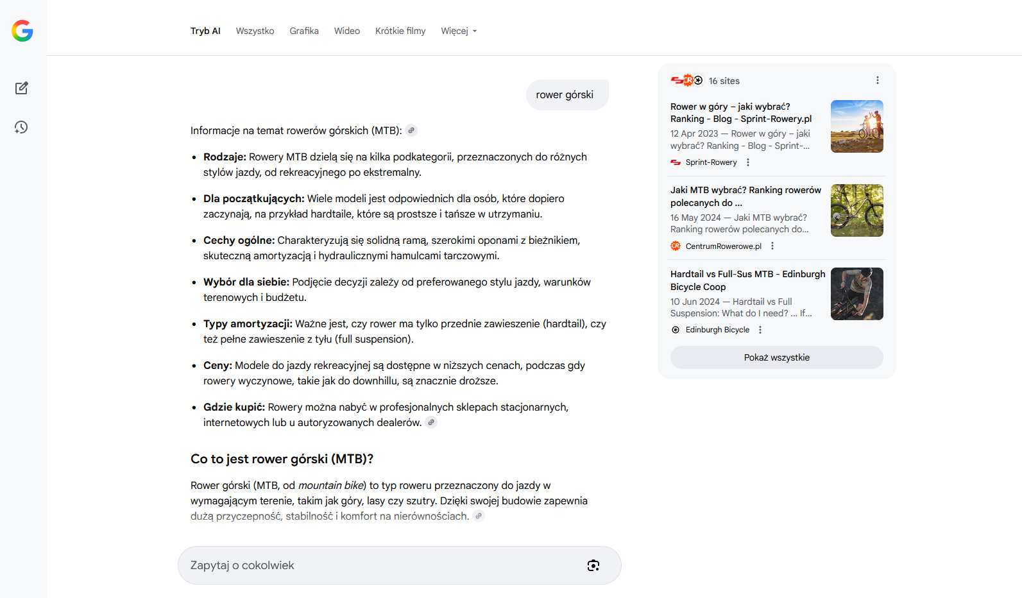Image resolution: width=1022 pixels, height=598 pixels.
Task: Click the Edinburgh Bicycle favicon
Action: tap(676, 330)
